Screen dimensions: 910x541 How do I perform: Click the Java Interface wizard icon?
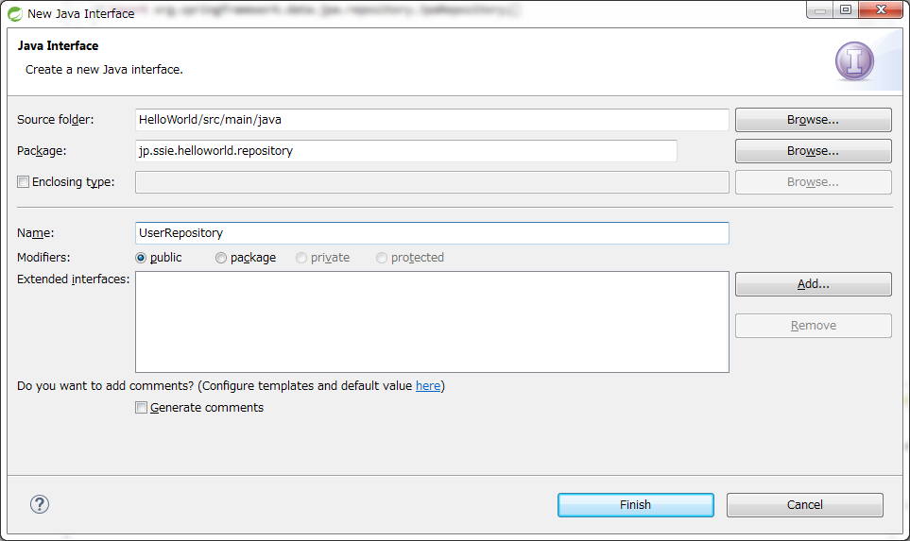click(854, 61)
